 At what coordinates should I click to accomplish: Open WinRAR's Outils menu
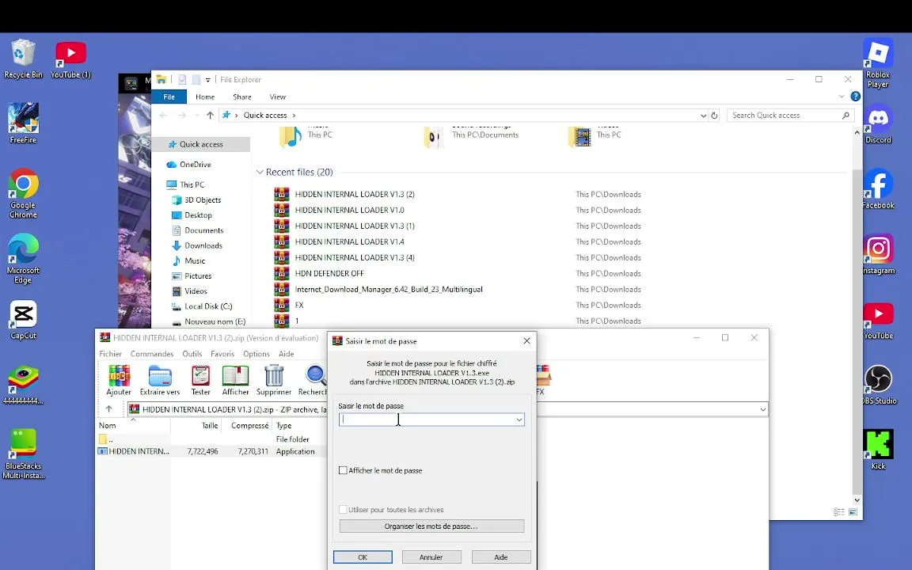[x=192, y=354]
